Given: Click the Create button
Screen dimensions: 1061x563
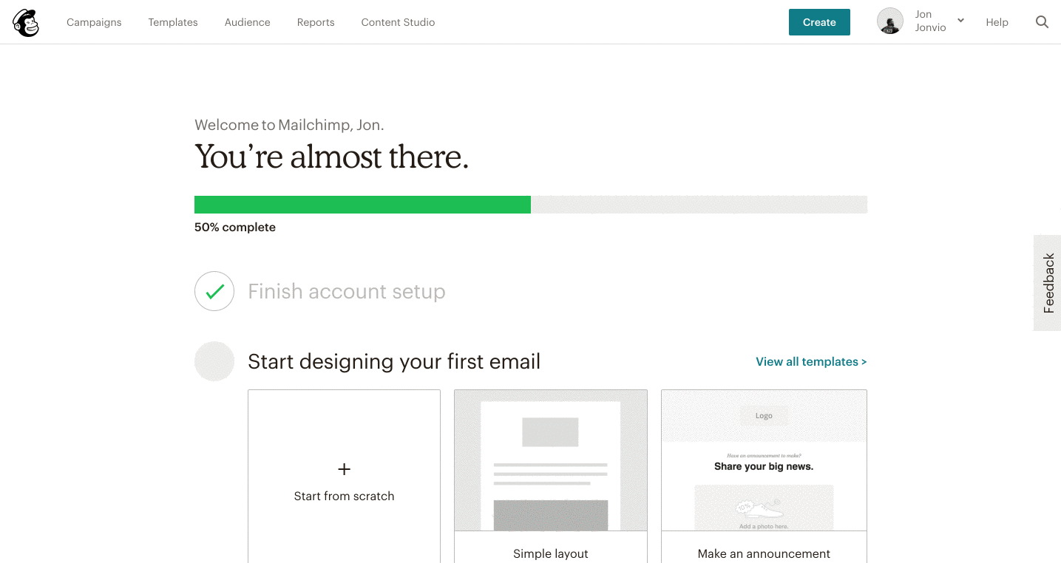Looking at the screenshot, I should [x=819, y=22].
